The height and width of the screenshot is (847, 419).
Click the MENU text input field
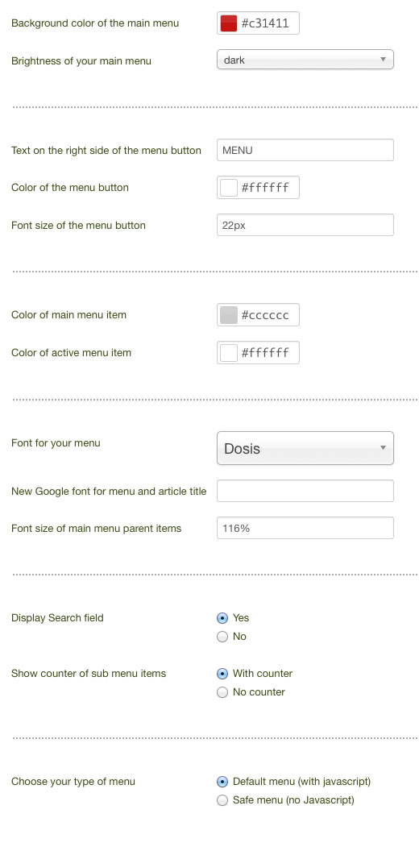click(x=305, y=150)
